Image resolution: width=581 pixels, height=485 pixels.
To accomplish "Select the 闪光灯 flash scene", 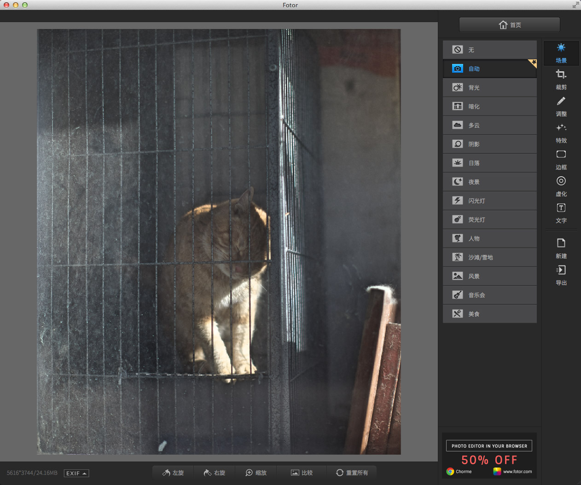I will pos(489,201).
